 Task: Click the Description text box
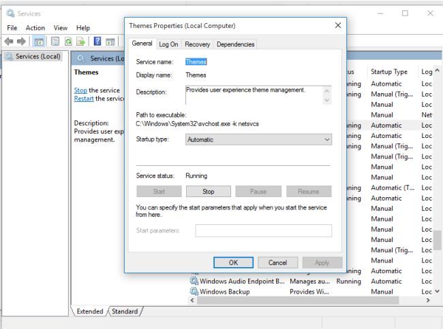[x=254, y=95]
